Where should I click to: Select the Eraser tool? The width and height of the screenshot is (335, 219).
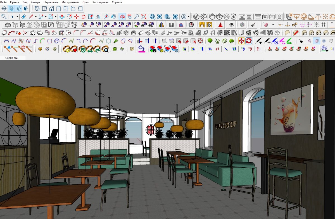click(24, 17)
